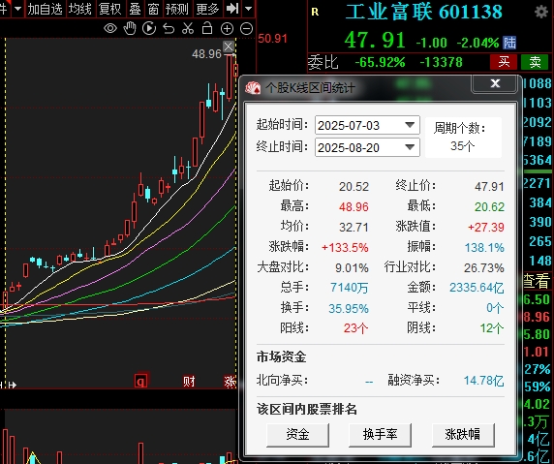This screenshot has height=464, width=554.
Task: Toggle the lock icon in chart toolbar
Action: [x=207, y=28]
